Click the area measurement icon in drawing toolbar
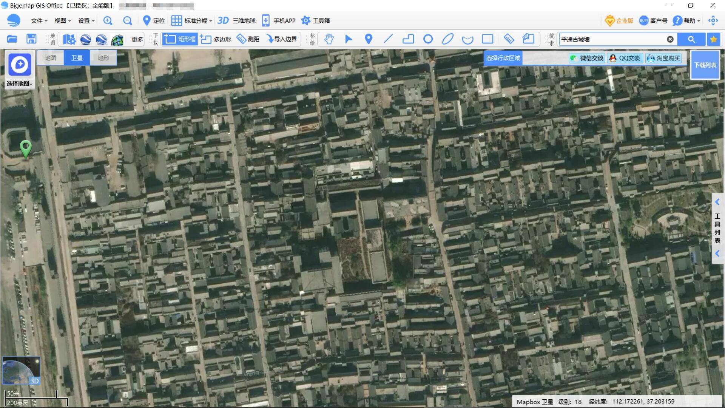 pos(528,39)
